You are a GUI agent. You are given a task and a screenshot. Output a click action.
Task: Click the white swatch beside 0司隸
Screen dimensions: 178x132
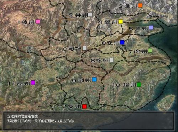[x=84, y=48]
